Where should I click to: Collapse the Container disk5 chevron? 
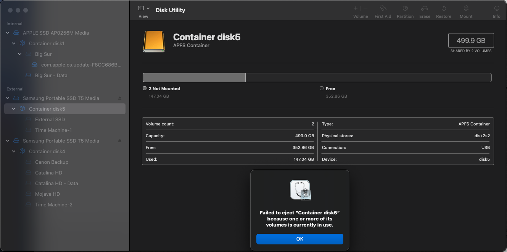[14, 109]
